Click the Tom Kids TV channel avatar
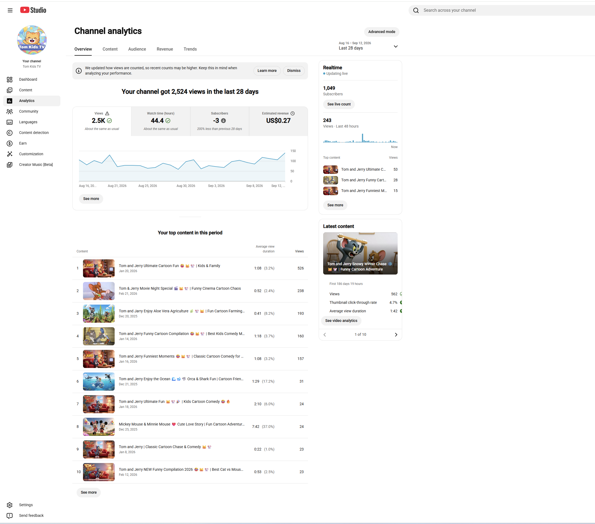The height and width of the screenshot is (524, 595). 32,40
